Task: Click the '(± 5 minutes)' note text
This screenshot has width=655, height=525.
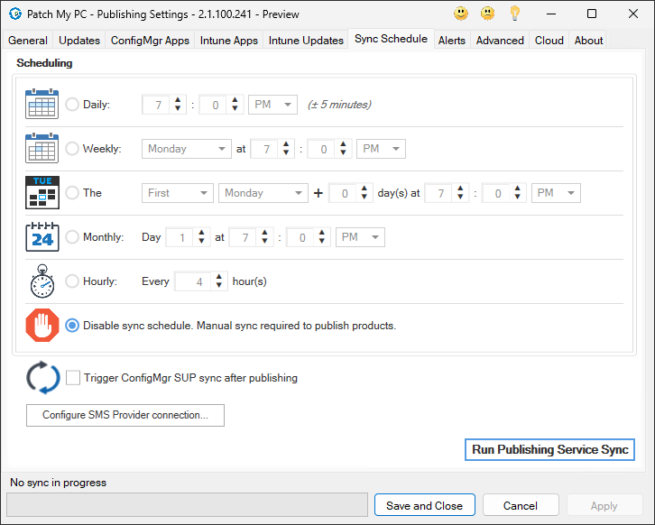Action: click(x=339, y=105)
